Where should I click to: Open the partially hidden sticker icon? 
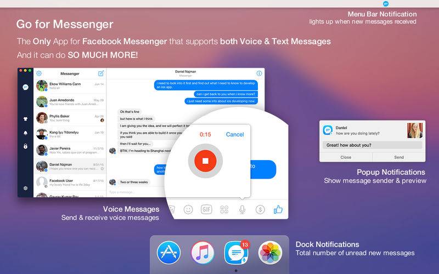[172, 209]
